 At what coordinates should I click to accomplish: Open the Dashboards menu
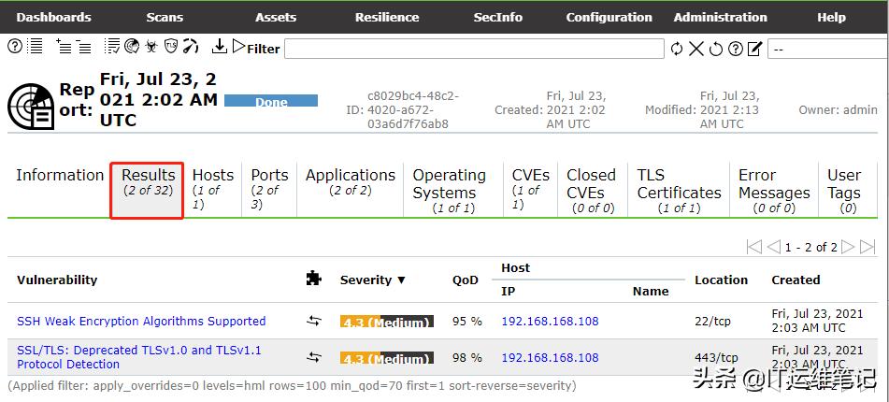click(54, 17)
